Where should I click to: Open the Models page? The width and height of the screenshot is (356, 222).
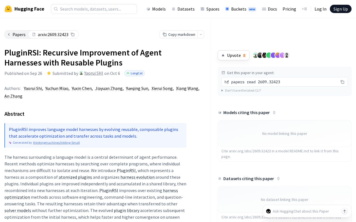(156, 9)
